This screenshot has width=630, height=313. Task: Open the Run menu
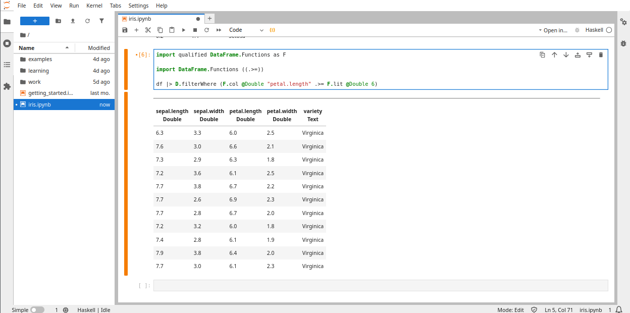tap(74, 6)
